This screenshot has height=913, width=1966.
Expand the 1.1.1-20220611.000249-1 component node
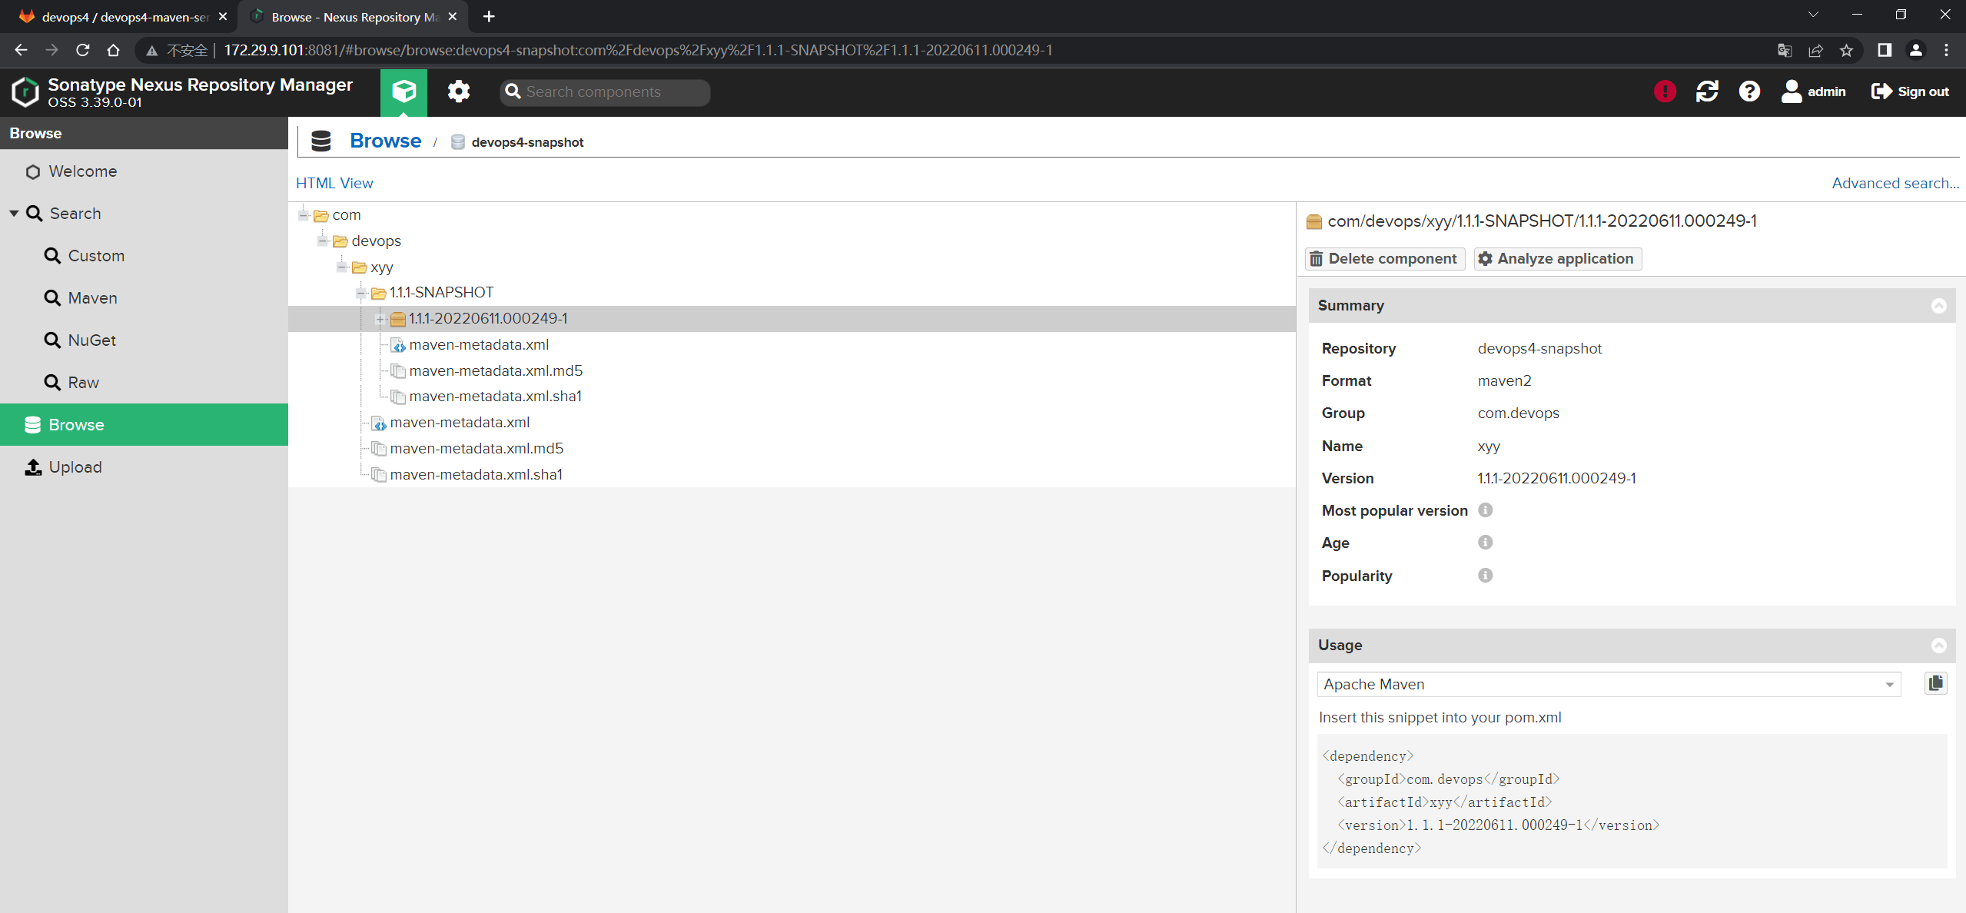click(x=380, y=319)
